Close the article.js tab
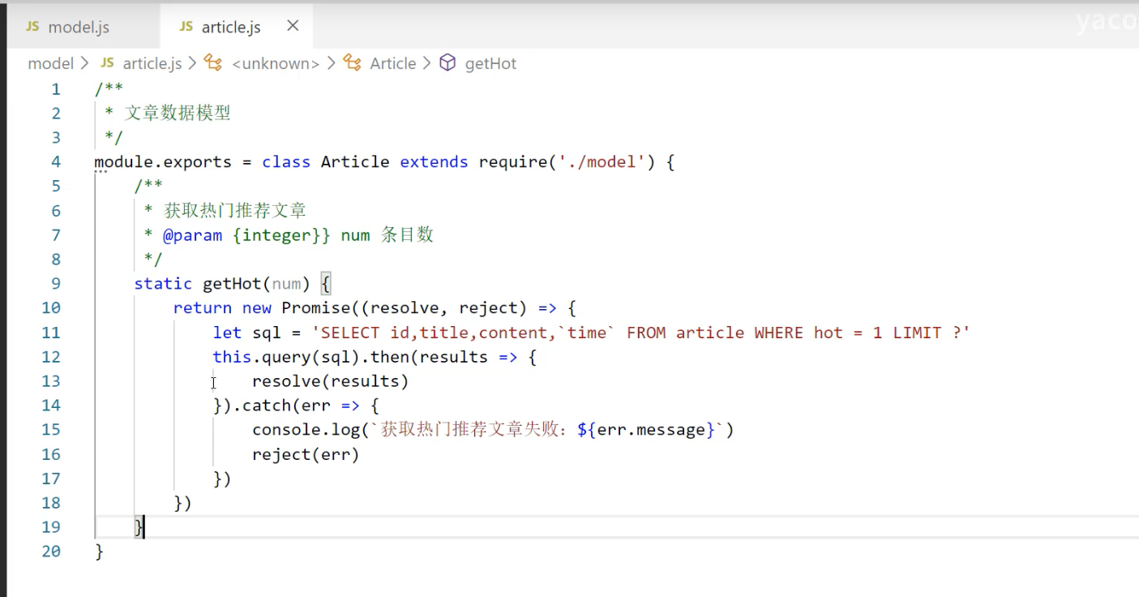The width and height of the screenshot is (1139, 597). (x=293, y=26)
